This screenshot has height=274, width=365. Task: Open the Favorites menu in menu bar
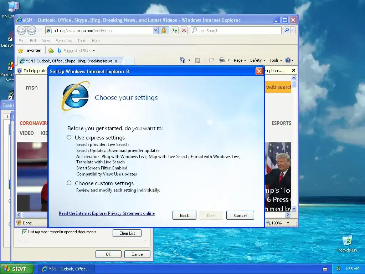click(63, 41)
